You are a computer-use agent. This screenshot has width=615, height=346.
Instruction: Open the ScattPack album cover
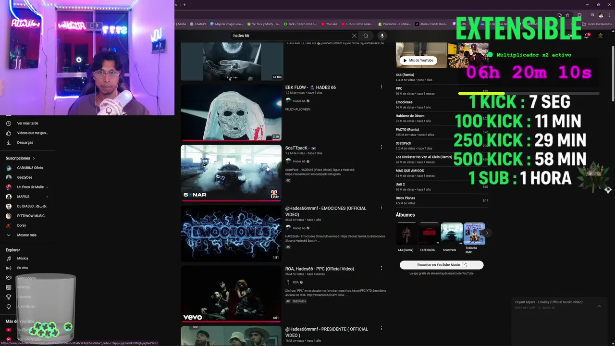(452, 234)
